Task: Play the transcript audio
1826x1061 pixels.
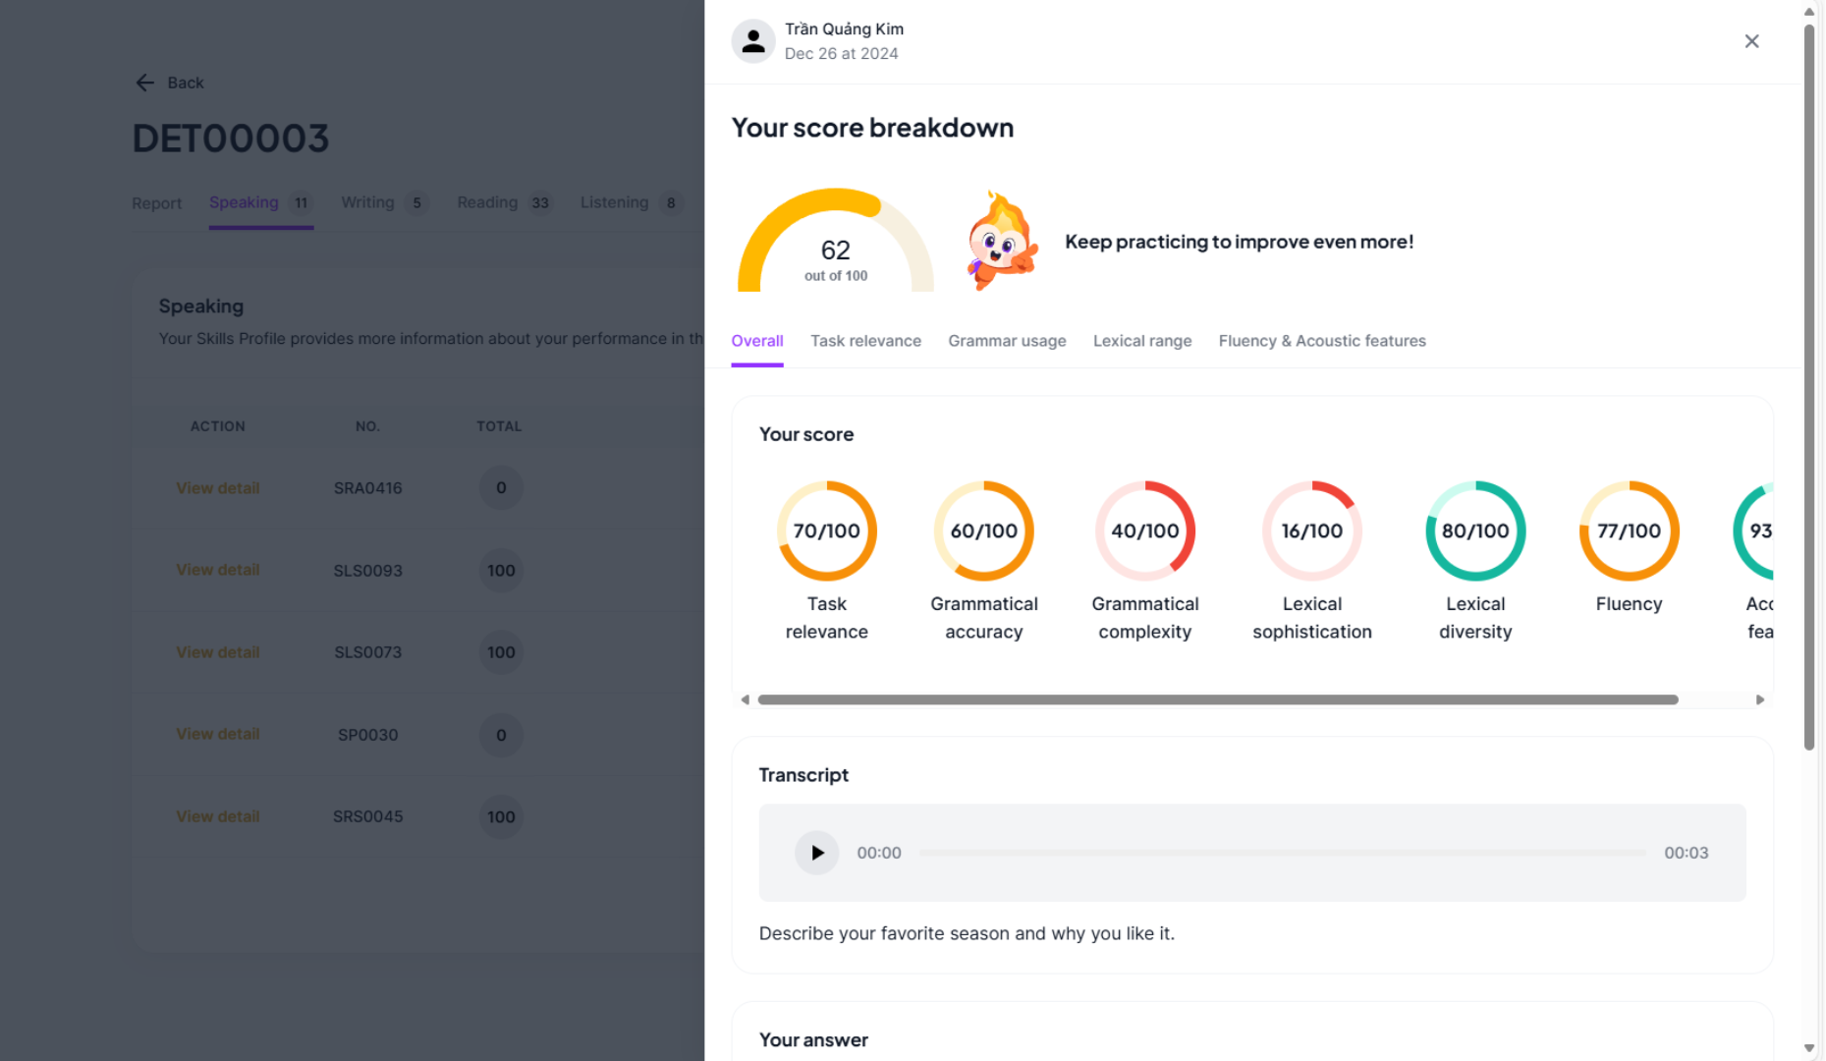Action: (x=816, y=853)
